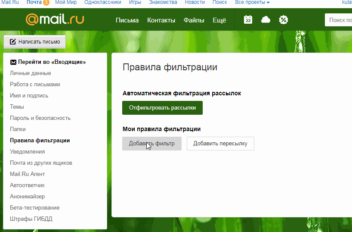Open the Письма tab
352x232 pixels.
point(127,20)
